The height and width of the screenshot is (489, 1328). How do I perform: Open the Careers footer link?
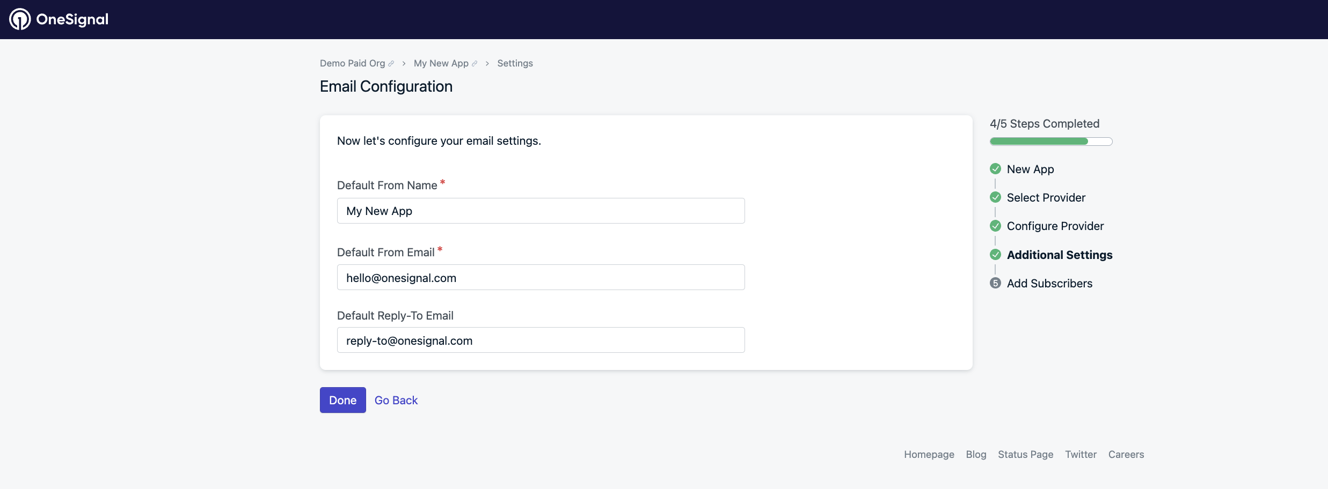1126,454
